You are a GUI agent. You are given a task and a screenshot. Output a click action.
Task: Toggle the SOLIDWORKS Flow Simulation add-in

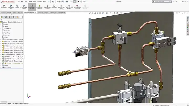coord(61,8)
